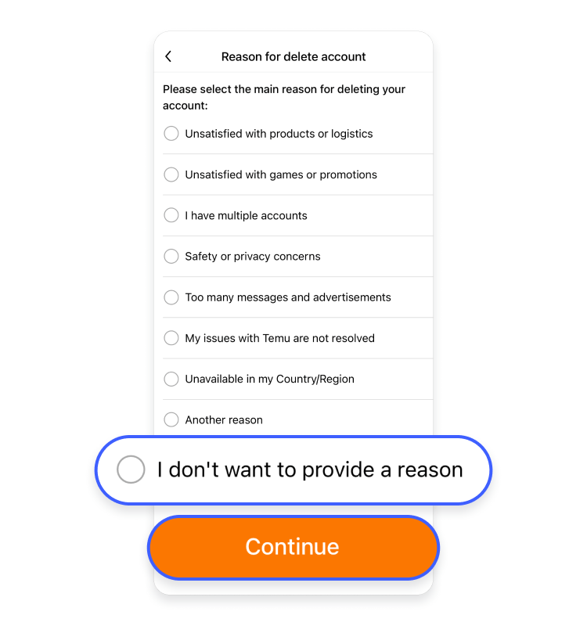Tap the circle next to "Safety or privacy concerns"
Image resolution: width=587 pixels, height=626 pixels.
click(x=171, y=256)
